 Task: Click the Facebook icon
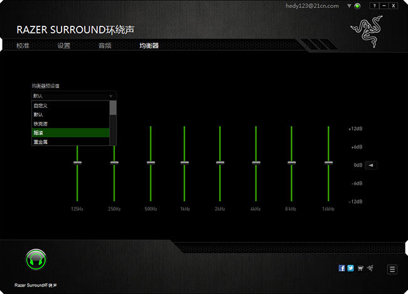(341, 268)
